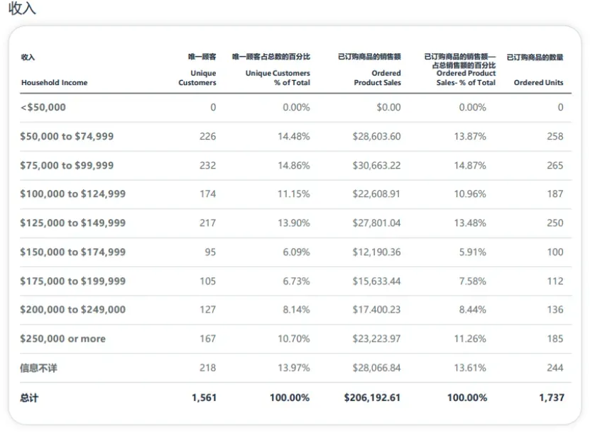Click the unique customers value 217
The height and width of the screenshot is (433, 590).
[x=208, y=223]
